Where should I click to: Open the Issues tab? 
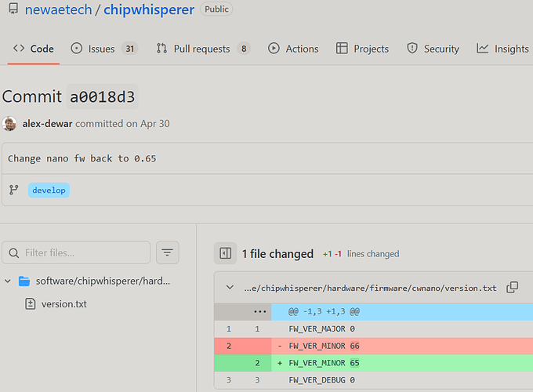pyautogui.click(x=103, y=49)
